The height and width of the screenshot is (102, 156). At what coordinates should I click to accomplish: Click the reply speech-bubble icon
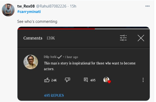click(86, 80)
